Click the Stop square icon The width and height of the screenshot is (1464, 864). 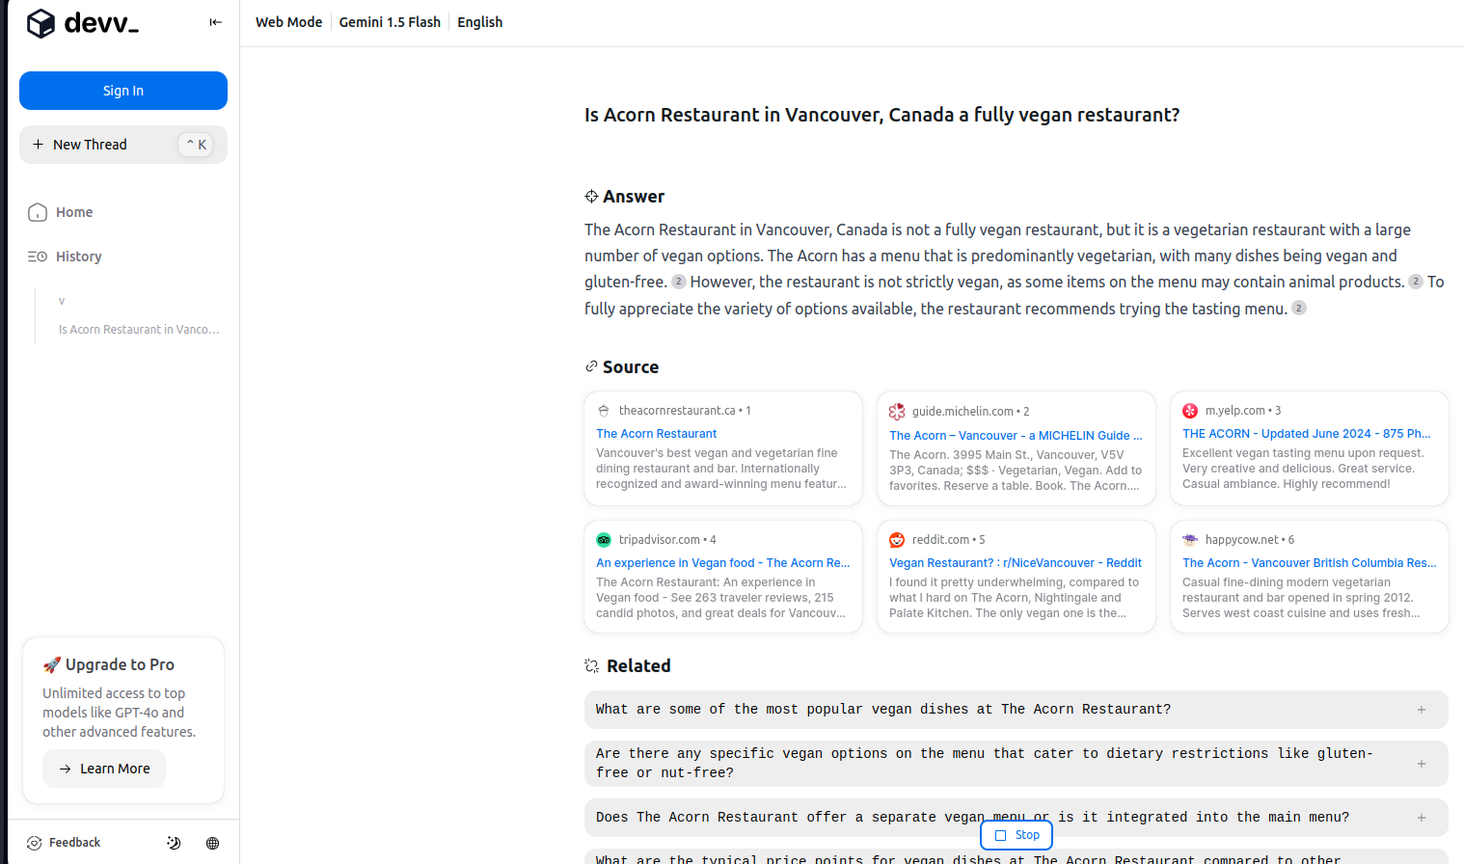[x=1000, y=835]
